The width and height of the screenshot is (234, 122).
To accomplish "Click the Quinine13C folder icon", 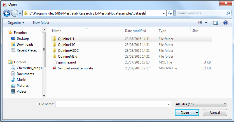I will point(55,44).
